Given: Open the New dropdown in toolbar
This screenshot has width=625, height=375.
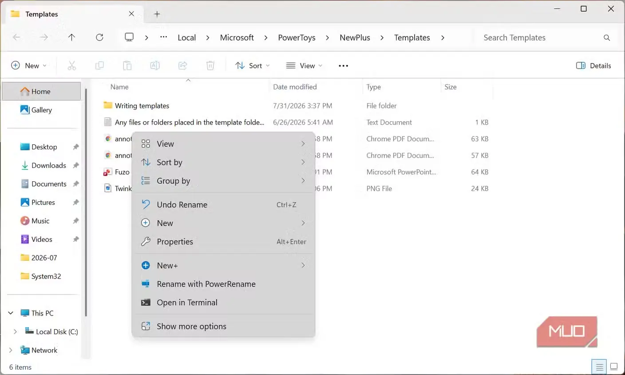Looking at the screenshot, I should click(x=29, y=66).
